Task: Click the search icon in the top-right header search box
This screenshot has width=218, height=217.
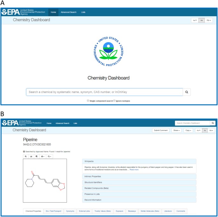Action: (213, 123)
